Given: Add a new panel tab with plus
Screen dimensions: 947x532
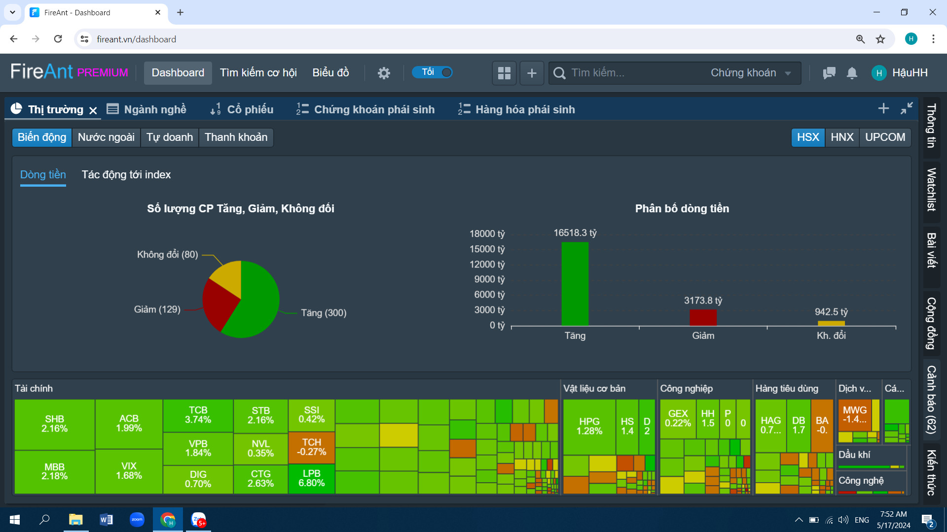Looking at the screenshot, I should pyautogui.click(x=883, y=108).
